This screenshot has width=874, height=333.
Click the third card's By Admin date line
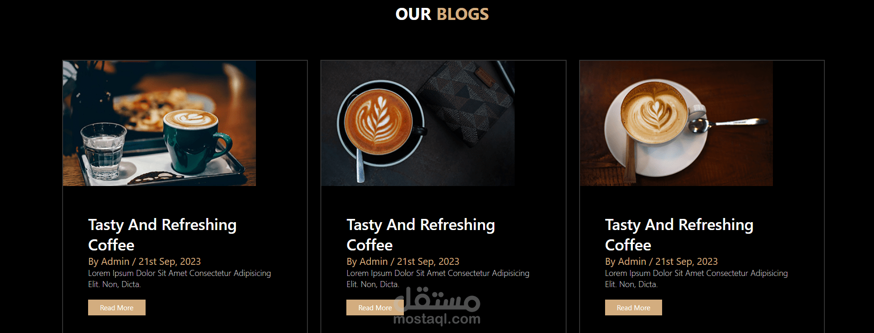point(661,262)
